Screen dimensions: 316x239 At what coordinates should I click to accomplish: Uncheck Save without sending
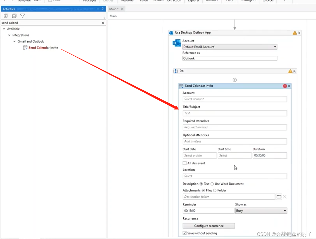185,233
